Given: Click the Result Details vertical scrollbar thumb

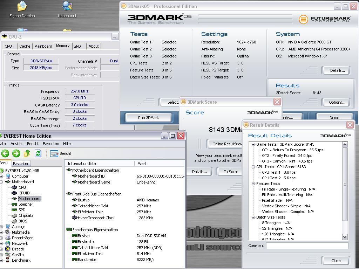Looking at the screenshot, I should (x=345, y=184).
